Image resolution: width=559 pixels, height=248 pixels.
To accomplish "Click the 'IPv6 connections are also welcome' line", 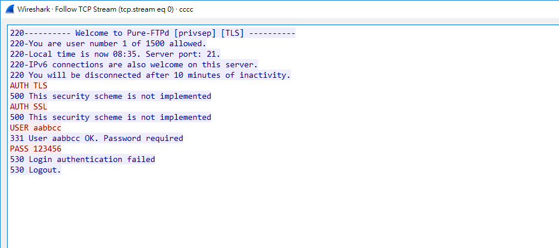I will click(134, 65).
